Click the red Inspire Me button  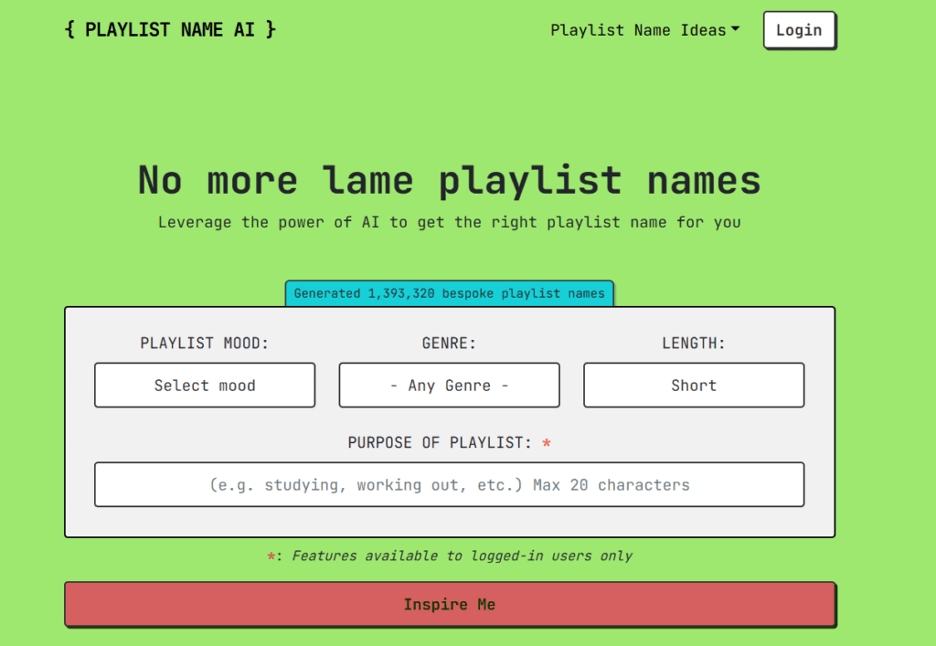click(450, 604)
